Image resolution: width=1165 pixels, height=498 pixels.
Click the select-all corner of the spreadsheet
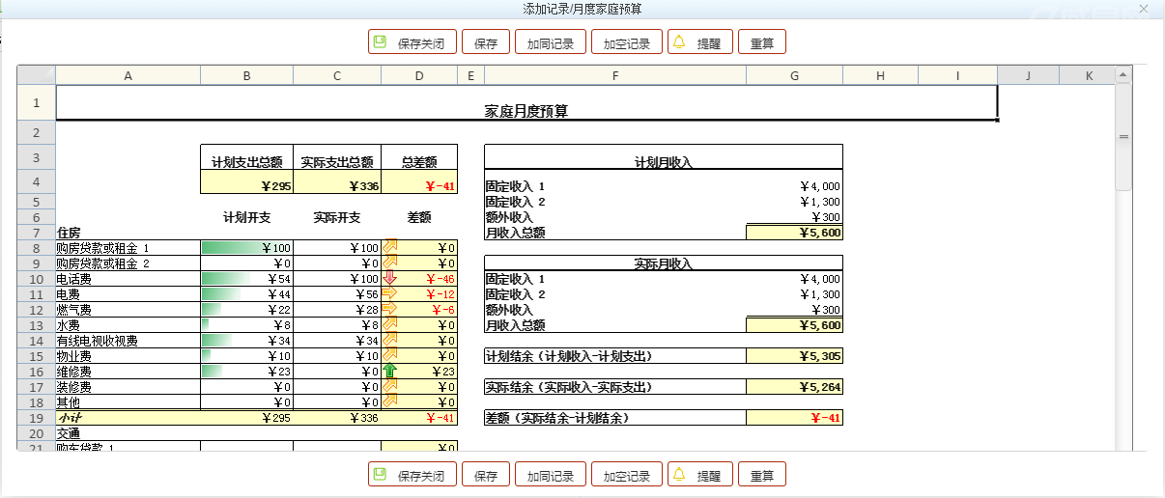click(x=36, y=75)
